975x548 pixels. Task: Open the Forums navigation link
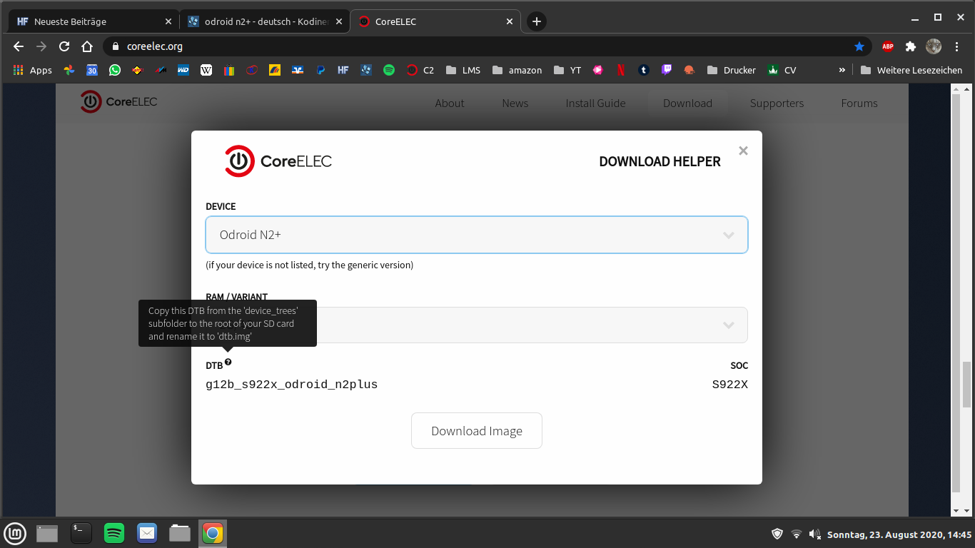859,103
